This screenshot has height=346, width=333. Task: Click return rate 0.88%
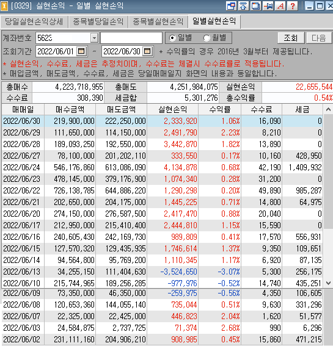[230, 214]
